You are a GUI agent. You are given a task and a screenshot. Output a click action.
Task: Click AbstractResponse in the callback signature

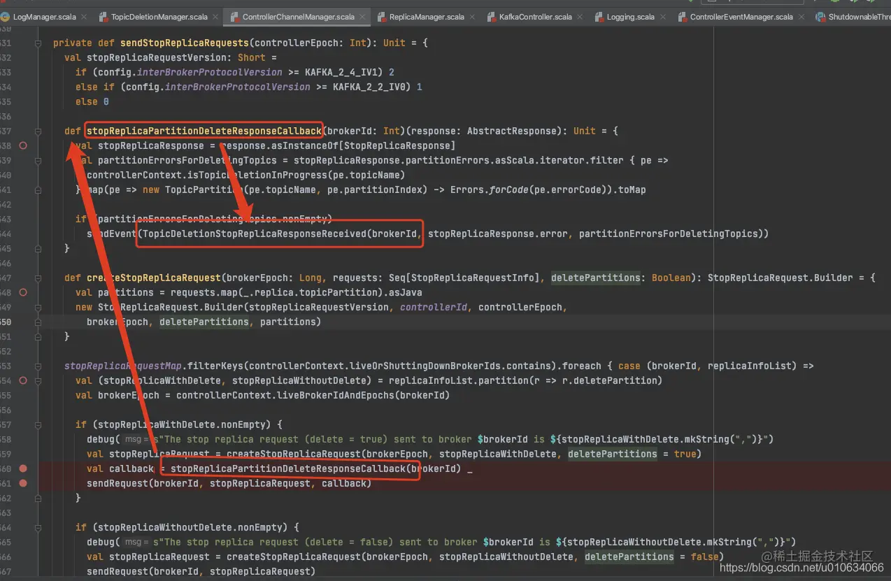coord(512,131)
